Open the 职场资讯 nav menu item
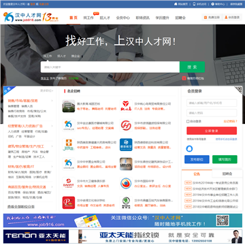Viewport: 245px width, 245px height. [x=143, y=18]
